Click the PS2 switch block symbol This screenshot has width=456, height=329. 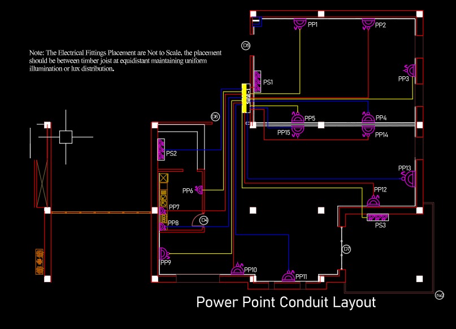[161, 149]
